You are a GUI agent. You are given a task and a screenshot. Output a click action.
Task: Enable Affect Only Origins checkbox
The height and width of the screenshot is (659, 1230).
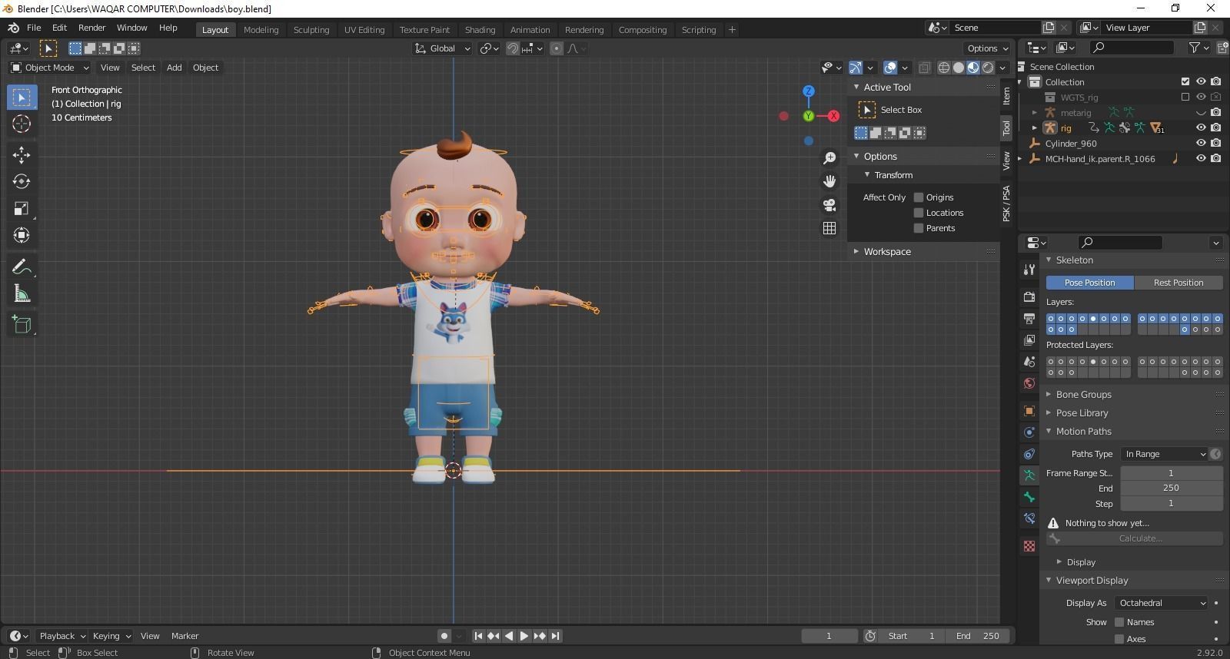point(918,197)
